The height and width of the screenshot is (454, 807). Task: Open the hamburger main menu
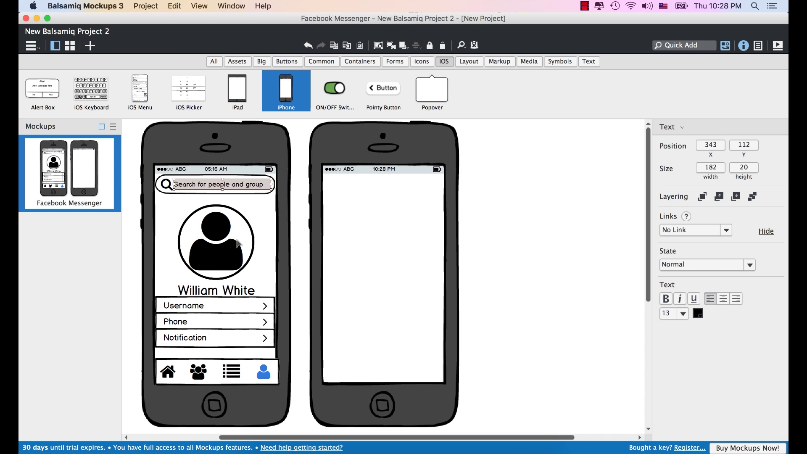[x=32, y=46]
